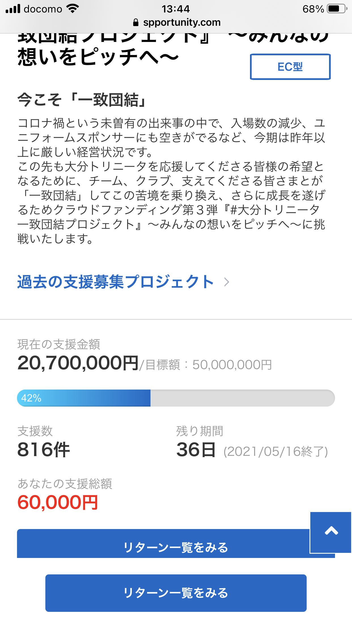Tap the 816件 supporter count
Viewport: 352px width, 626px height.
43,450
